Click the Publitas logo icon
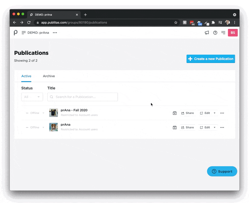 [x=16, y=33]
